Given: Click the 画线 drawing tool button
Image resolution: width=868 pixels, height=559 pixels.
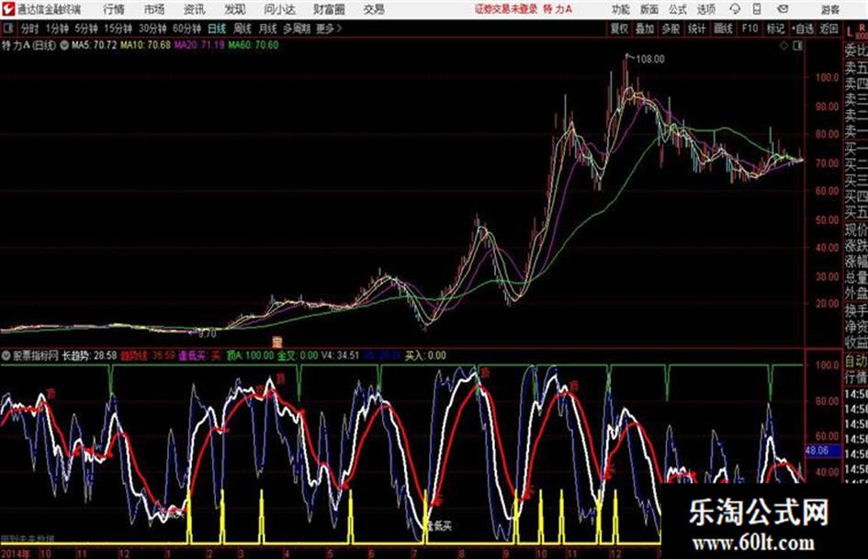Looking at the screenshot, I should click(x=723, y=28).
